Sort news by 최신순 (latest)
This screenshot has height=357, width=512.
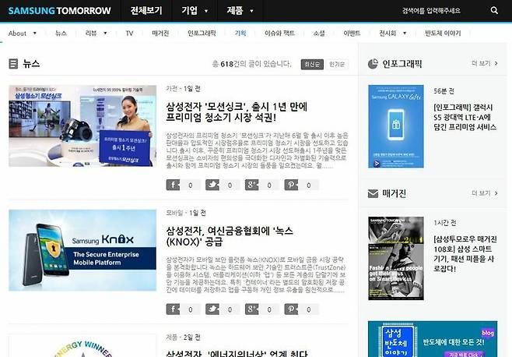pyautogui.click(x=310, y=64)
